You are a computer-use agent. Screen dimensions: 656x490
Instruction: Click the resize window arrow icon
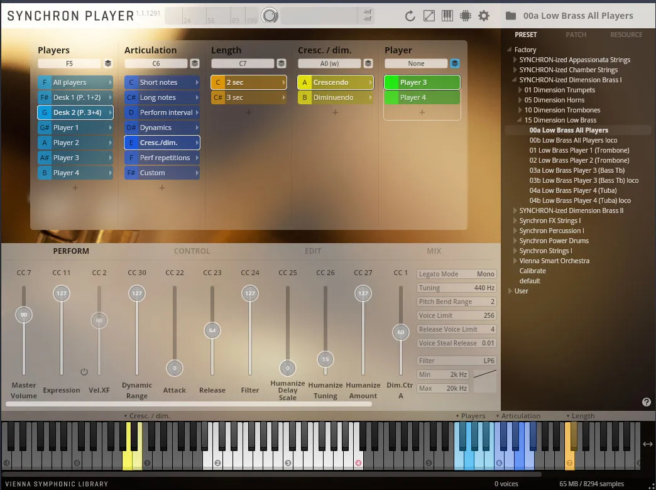(429, 16)
